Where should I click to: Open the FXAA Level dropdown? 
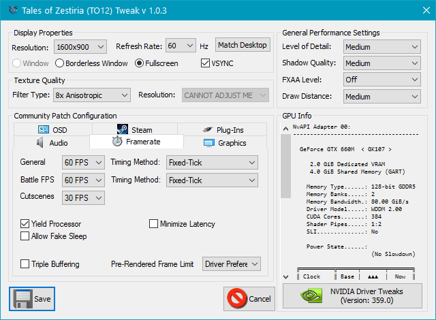(x=381, y=80)
